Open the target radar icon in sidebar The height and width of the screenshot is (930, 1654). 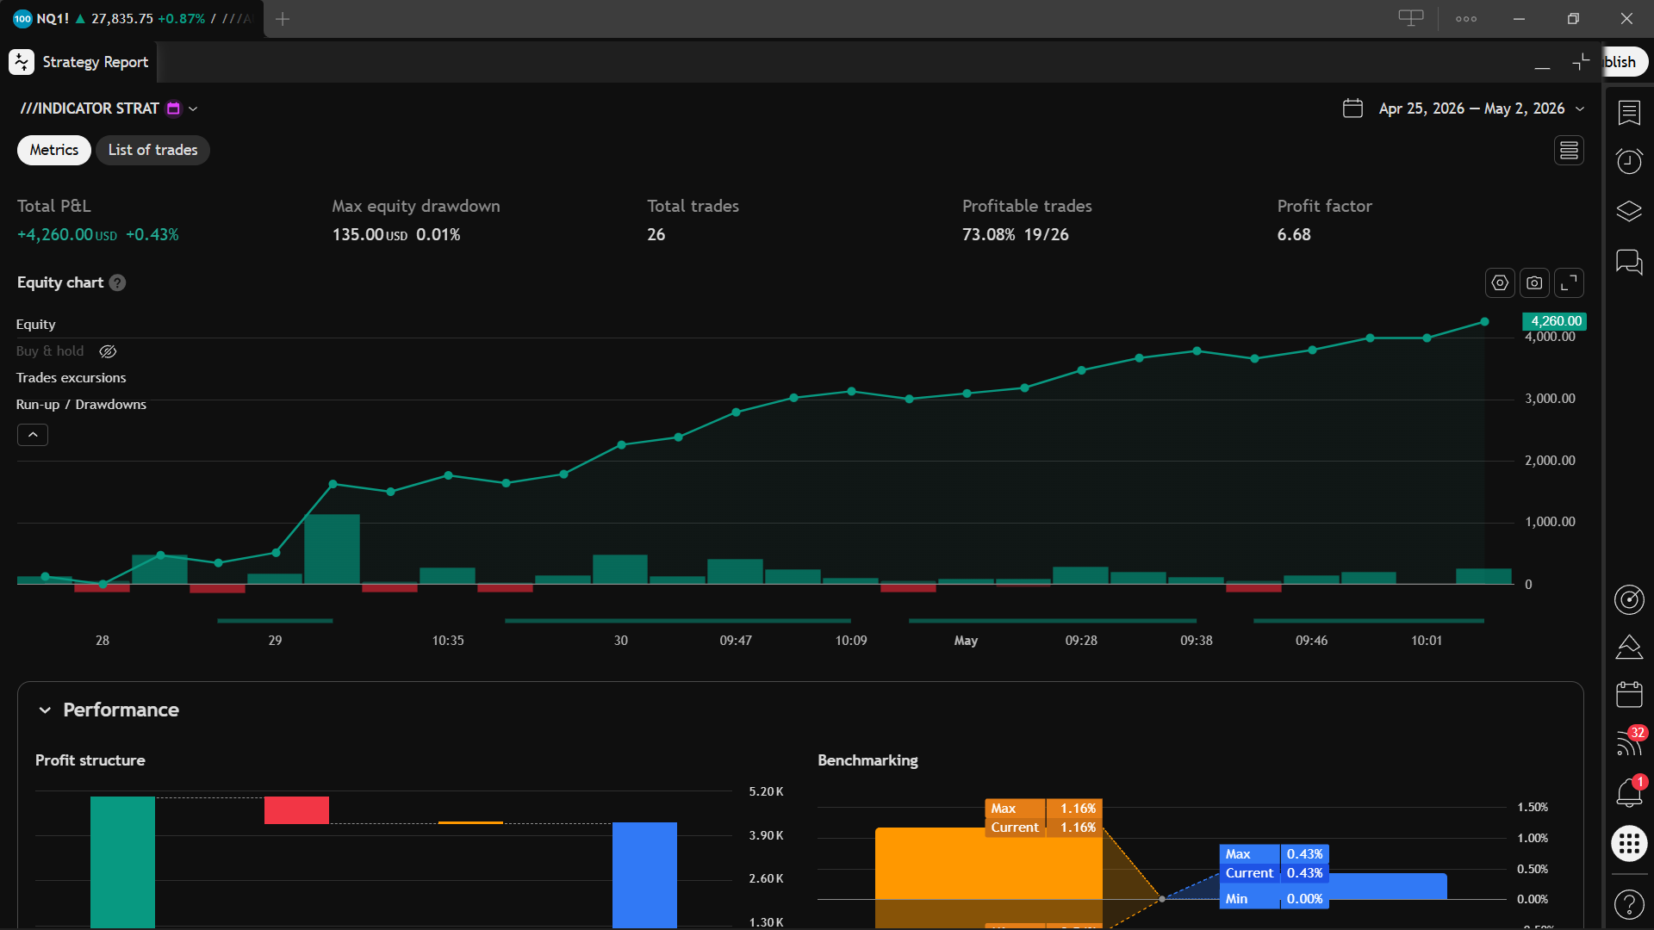(1629, 599)
